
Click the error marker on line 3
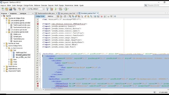[38, 24]
